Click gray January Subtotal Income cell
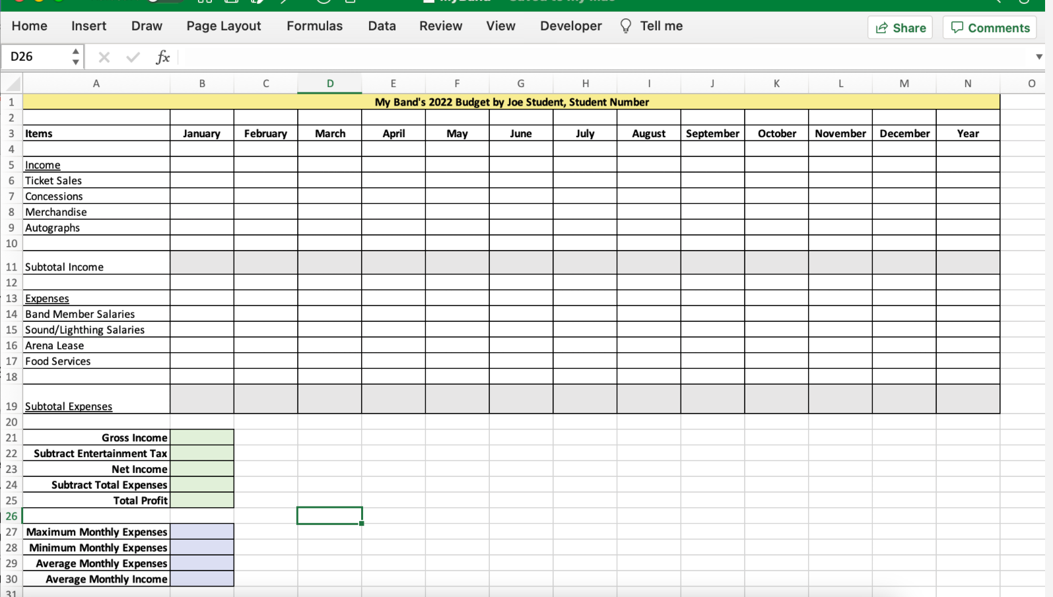The image size is (1053, 597). pos(202,263)
